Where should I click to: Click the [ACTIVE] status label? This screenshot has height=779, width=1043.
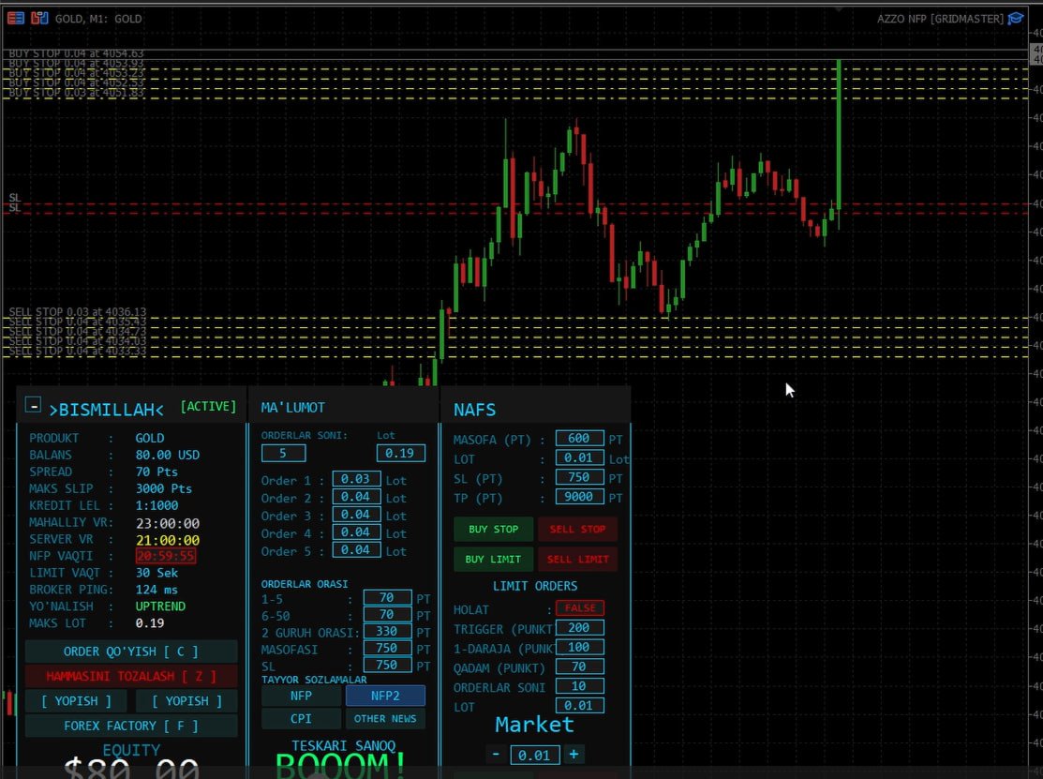click(x=208, y=407)
